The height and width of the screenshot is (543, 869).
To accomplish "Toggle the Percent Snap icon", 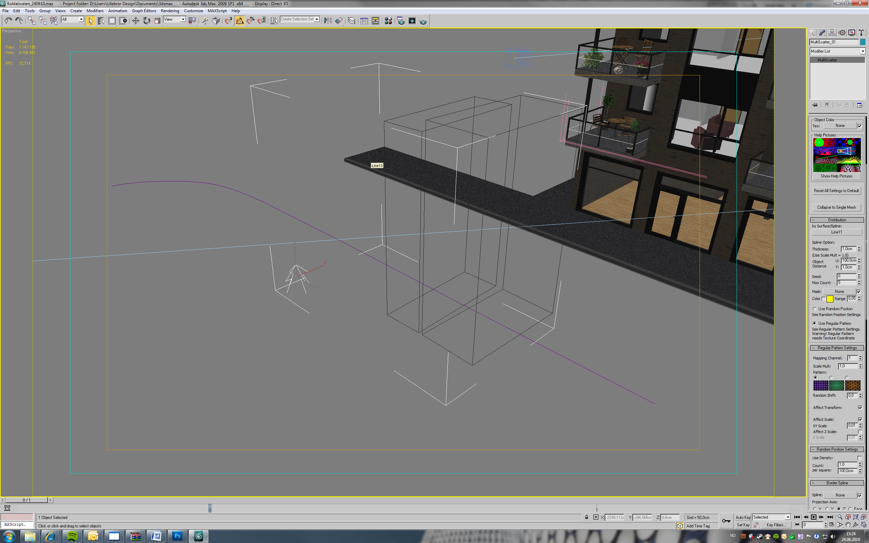I will tap(251, 21).
